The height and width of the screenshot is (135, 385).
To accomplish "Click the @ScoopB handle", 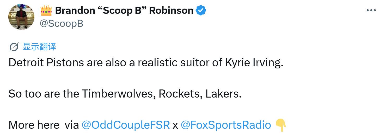I will tap(62, 23).
